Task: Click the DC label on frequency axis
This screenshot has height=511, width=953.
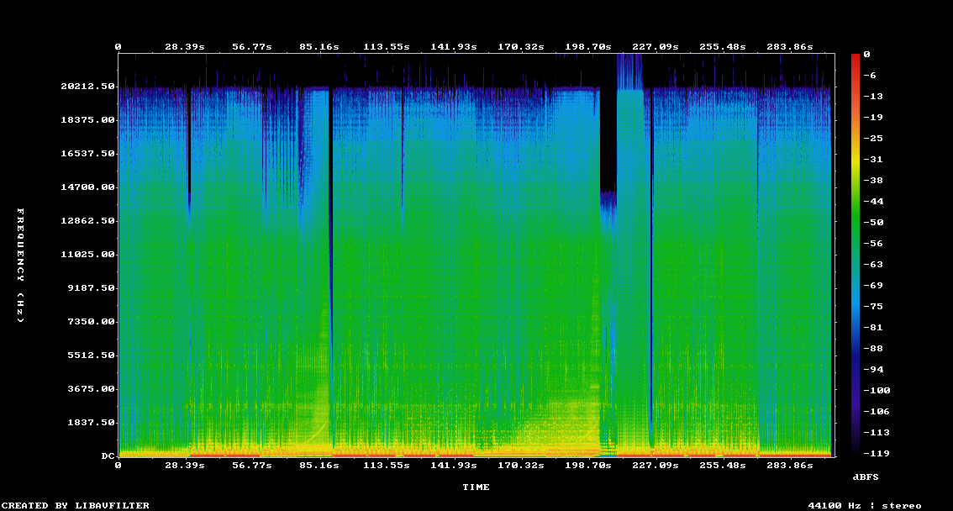Action: click(x=108, y=456)
